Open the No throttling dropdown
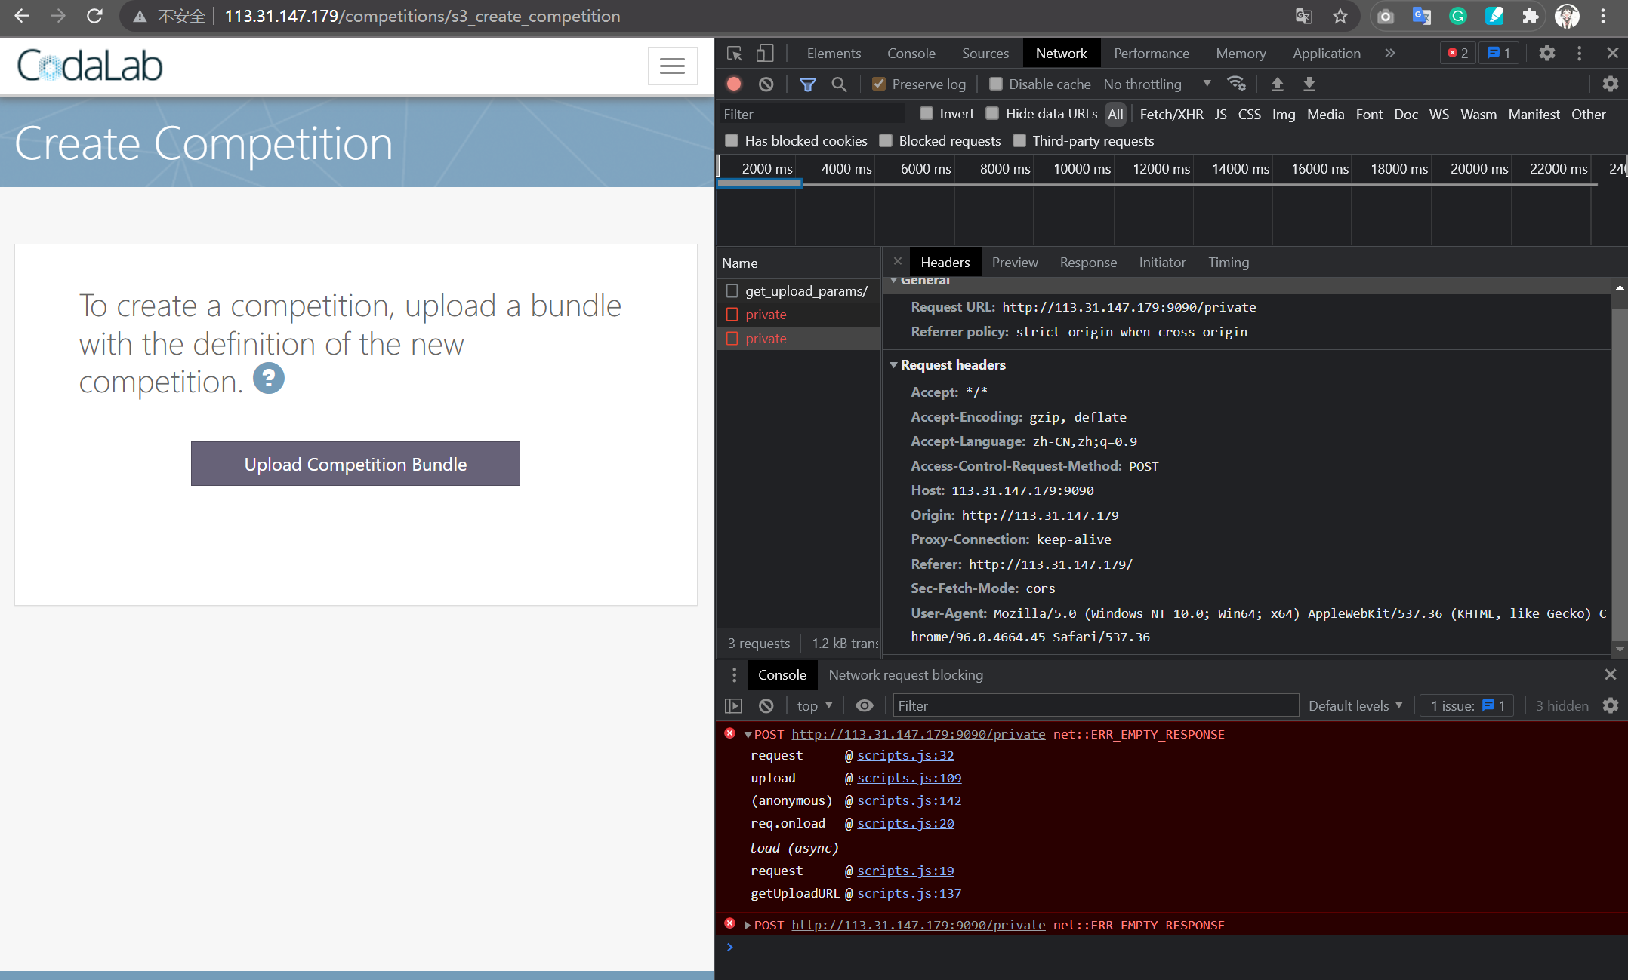The width and height of the screenshot is (1628, 980). click(x=1155, y=84)
